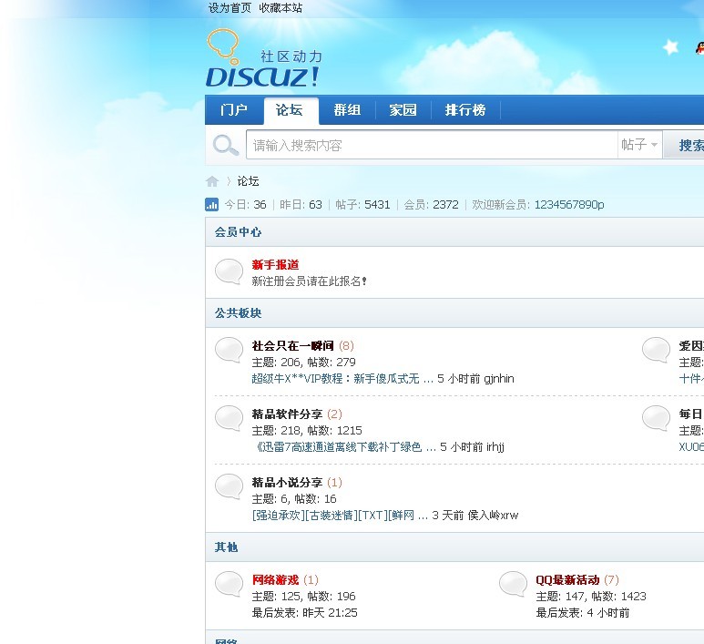Screen dimensions: 704x644
Task: Click 主题: 206, 帖数: 279 text
Action: (x=303, y=363)
